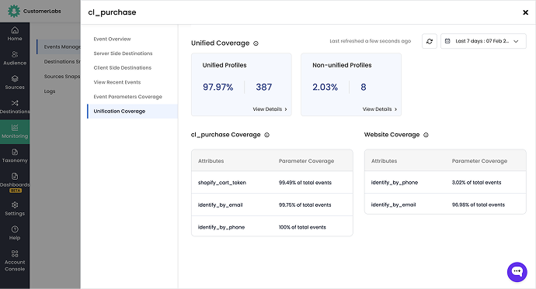Viewport: 536px width, 289px height.
Task: Open the Help sidebar item
Action: tap(15, 233)
